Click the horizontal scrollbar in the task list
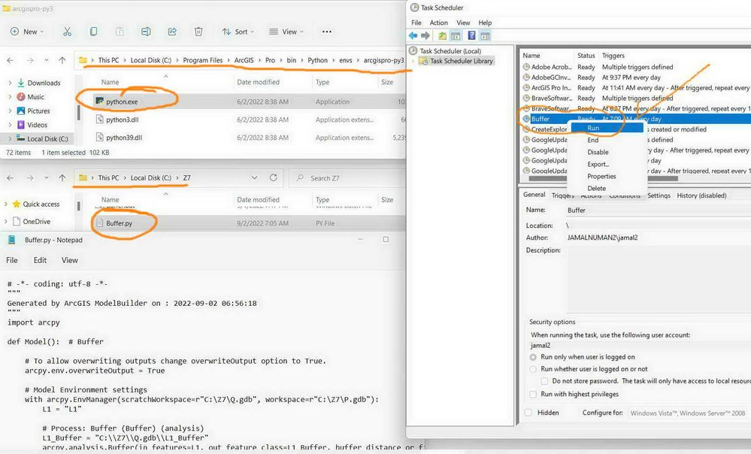Viewport: 751px width, 454px height. [603, 179]
